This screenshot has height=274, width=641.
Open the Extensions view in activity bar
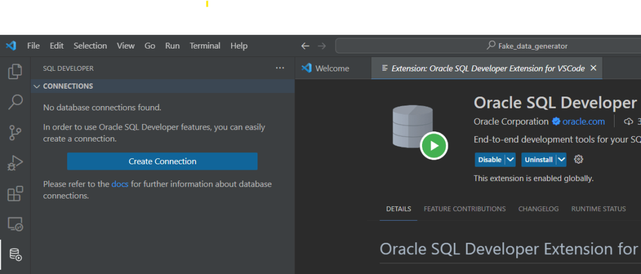click(x=15, y=194)
